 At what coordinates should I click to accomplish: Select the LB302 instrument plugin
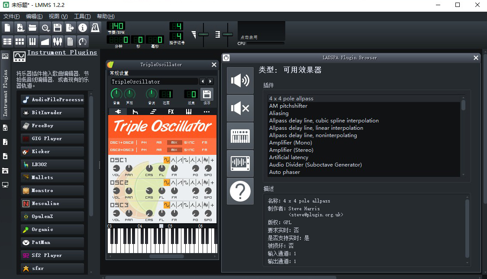click(x=52, y=164)
